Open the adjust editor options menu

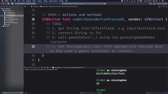164,7
